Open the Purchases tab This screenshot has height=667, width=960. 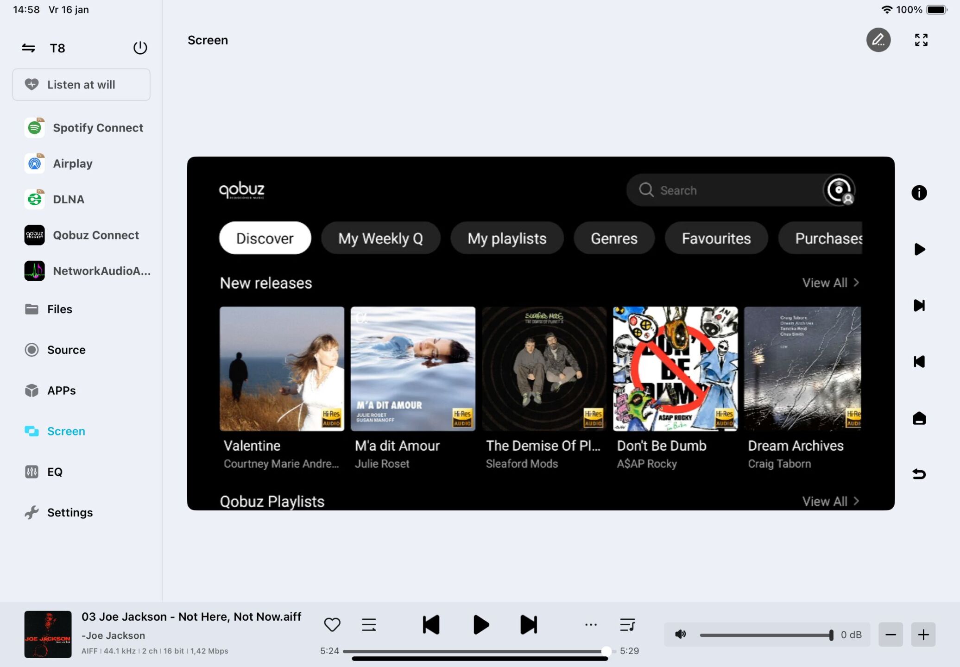(821, 238)
